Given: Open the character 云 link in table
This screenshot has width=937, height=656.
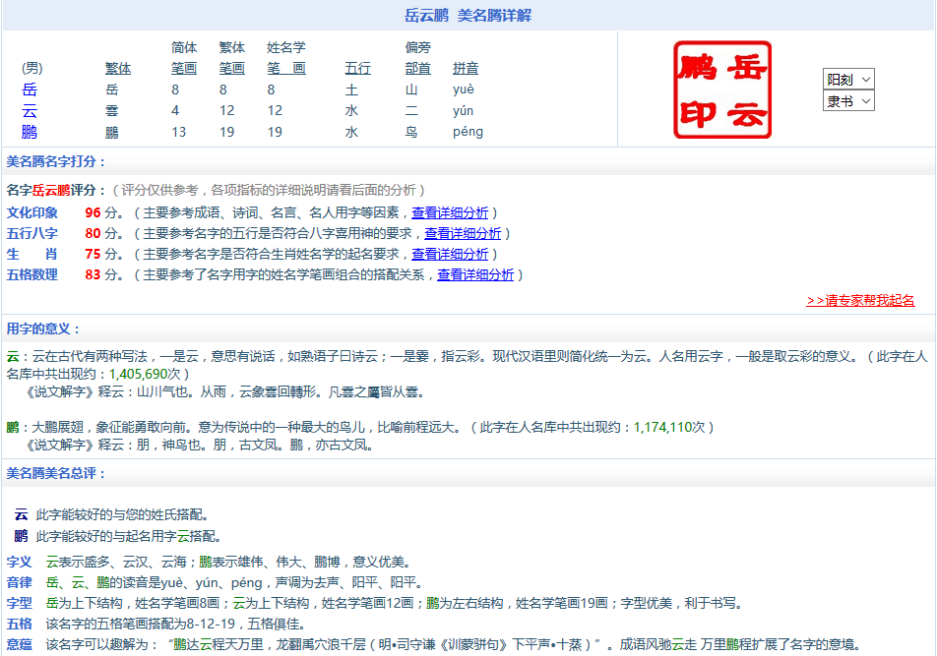Looking at the screenshot, I should [x=30, y=111].
